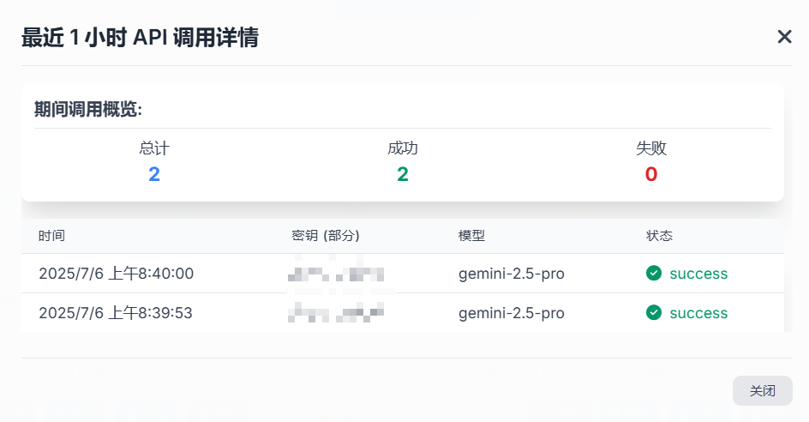
Task: Select the 密钥 (部分) column header
Action: [326, 236]
